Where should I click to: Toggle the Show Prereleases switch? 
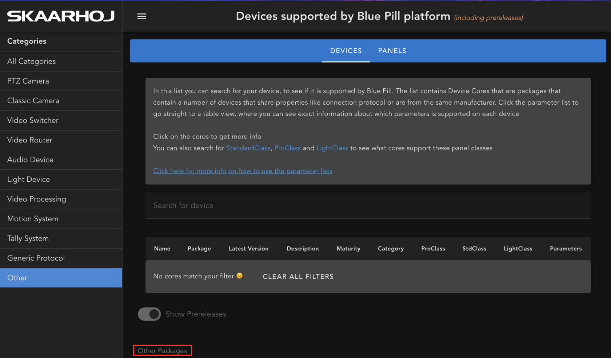(149, 314)
